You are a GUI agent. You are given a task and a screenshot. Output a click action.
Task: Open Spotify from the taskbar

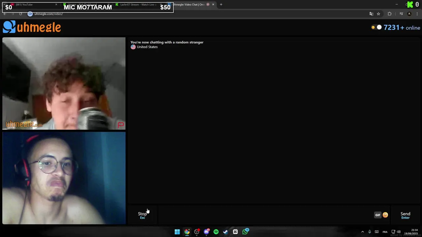tap(216, 232)
